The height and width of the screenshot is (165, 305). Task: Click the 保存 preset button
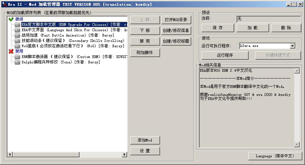coord(218,28)
